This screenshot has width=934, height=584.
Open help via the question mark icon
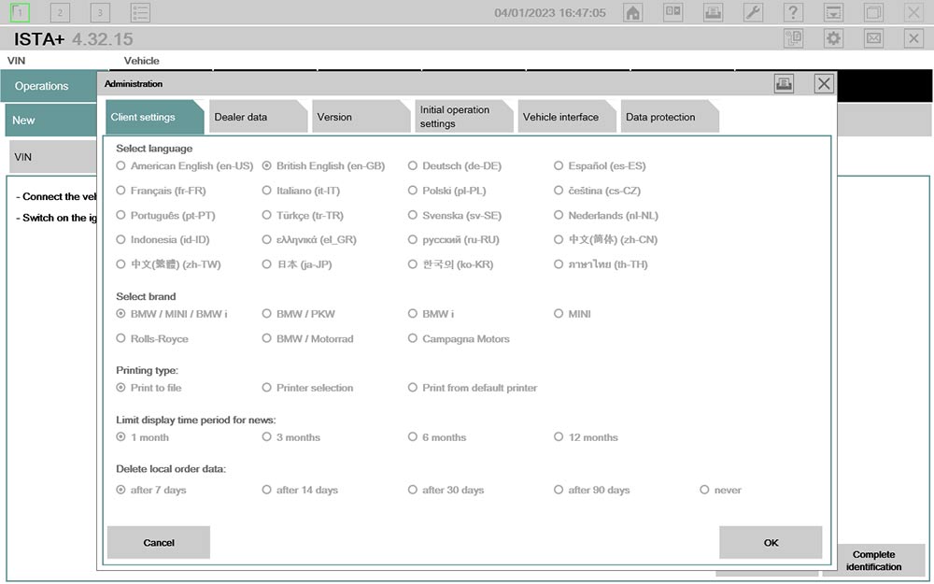click(x=793, y=12)
